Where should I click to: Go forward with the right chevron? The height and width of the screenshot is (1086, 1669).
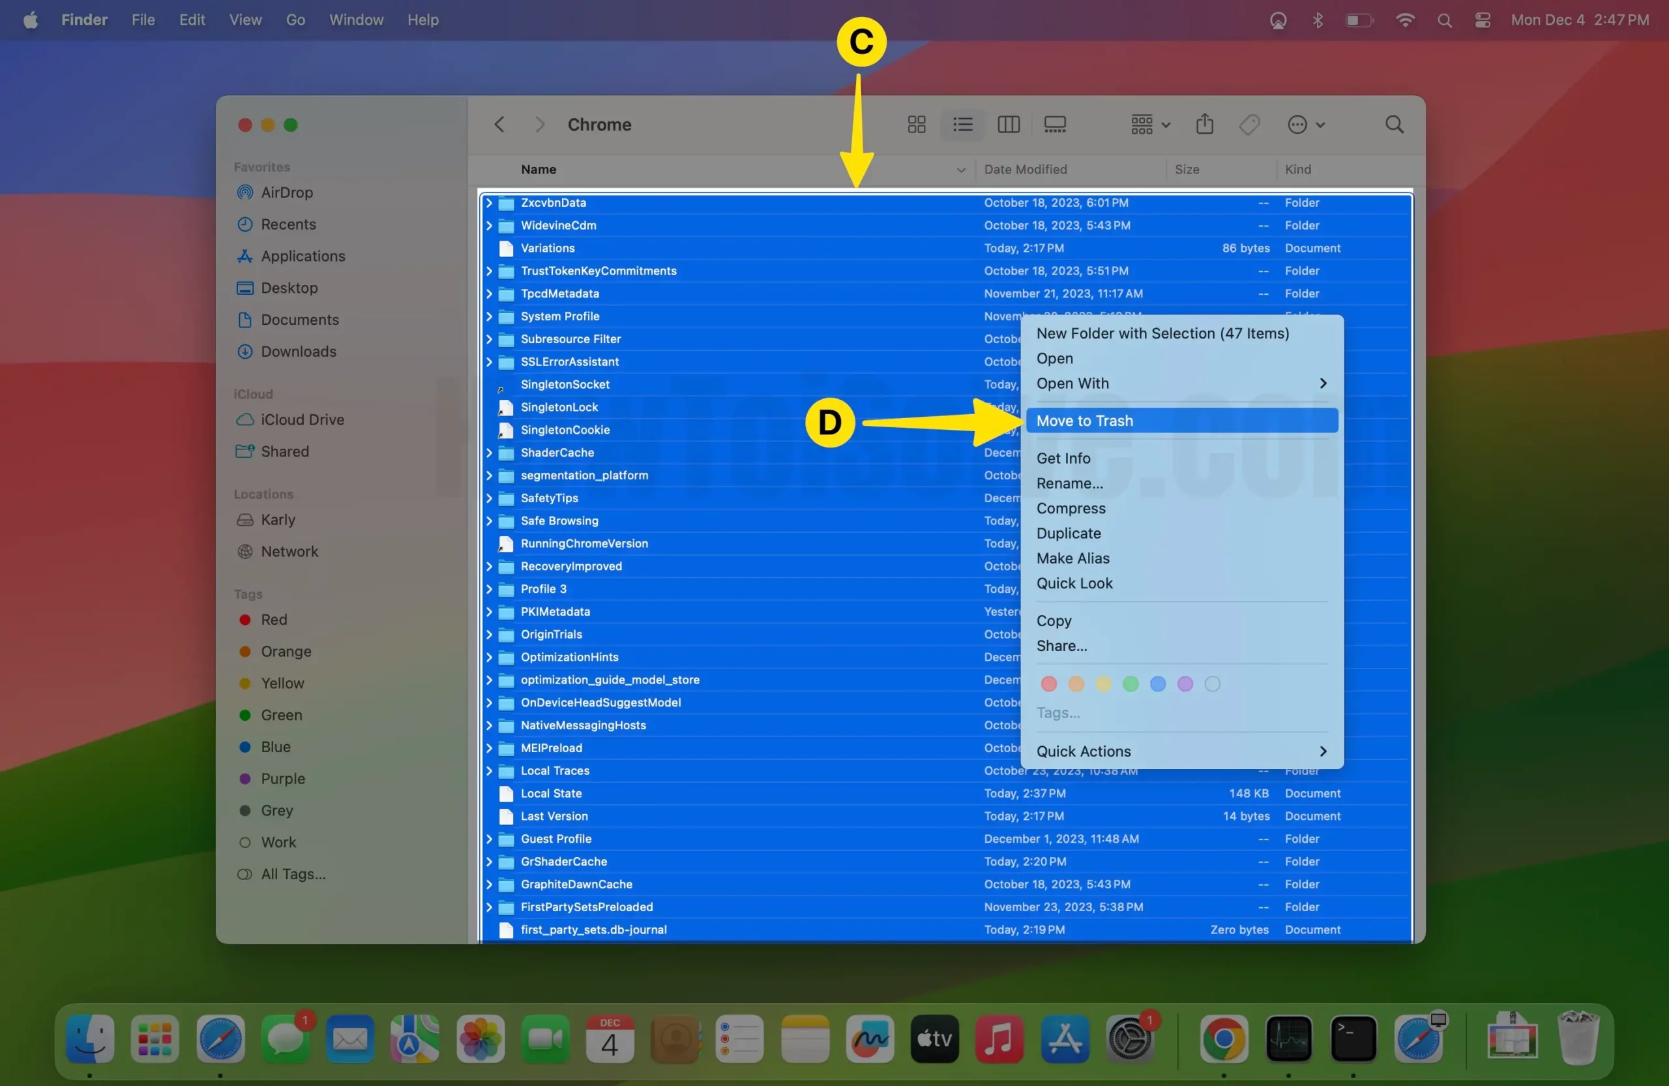539,125
